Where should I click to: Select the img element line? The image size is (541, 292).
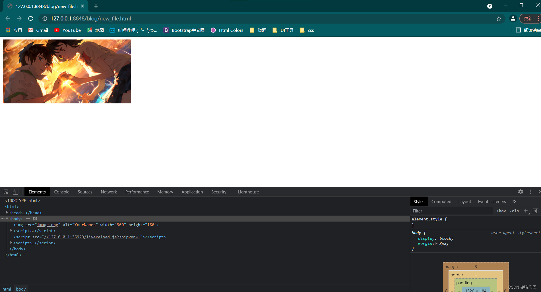tap(86, 225)
